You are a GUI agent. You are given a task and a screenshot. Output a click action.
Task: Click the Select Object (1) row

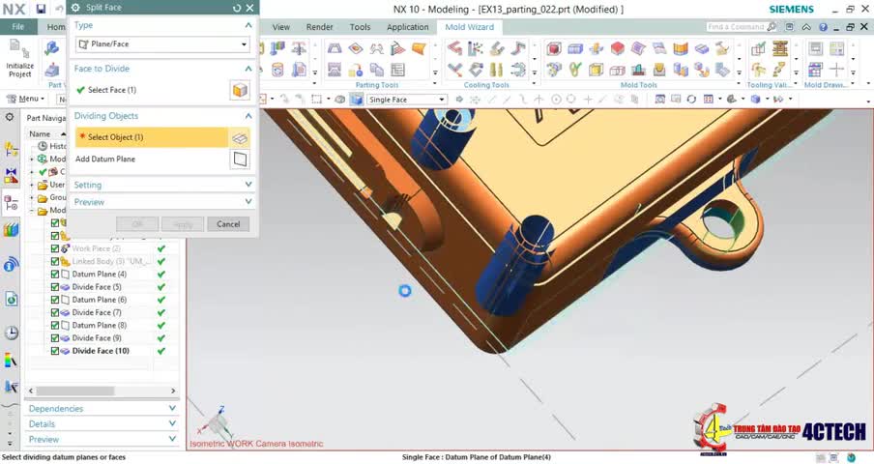(152, 137)
